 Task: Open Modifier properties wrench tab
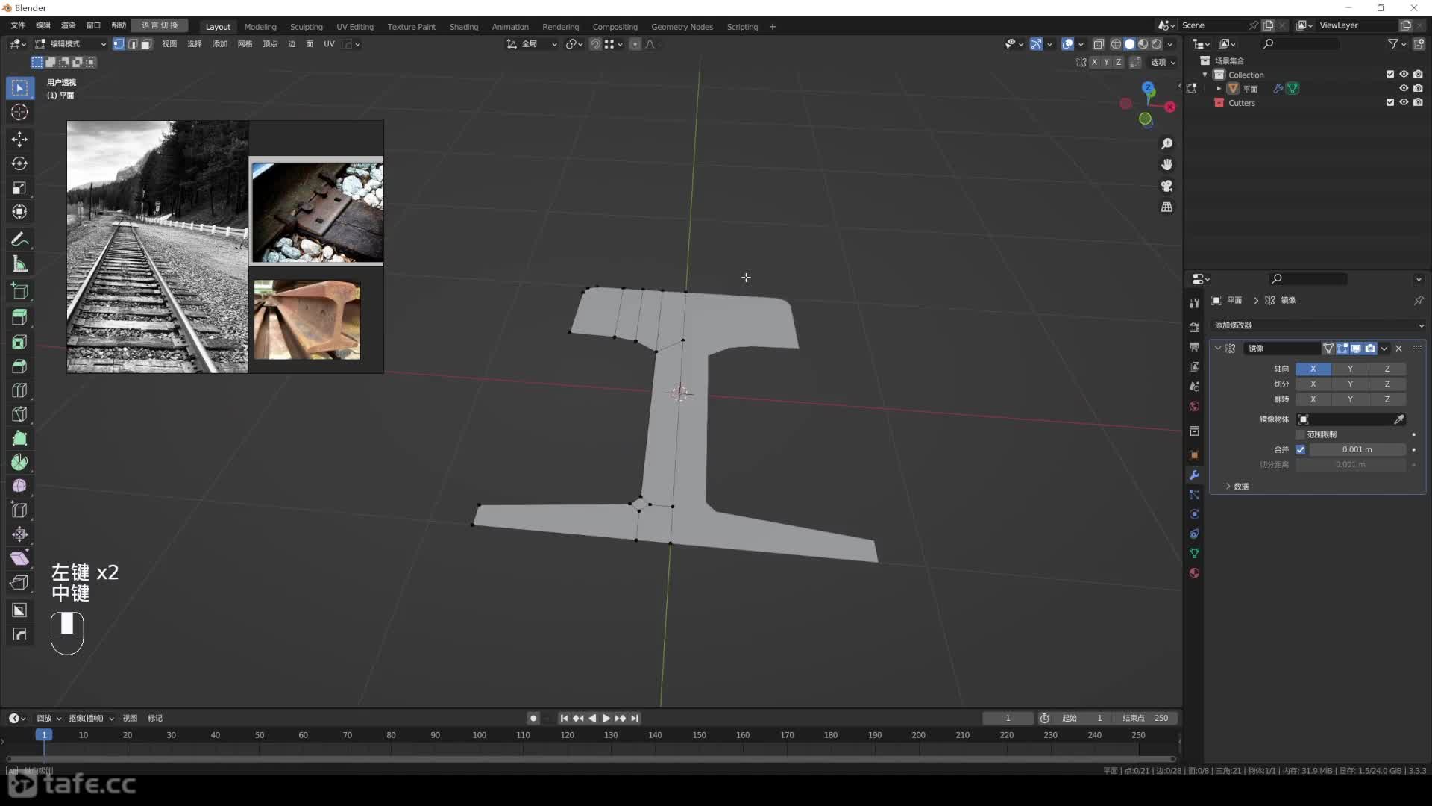[x=1194, y=475]
